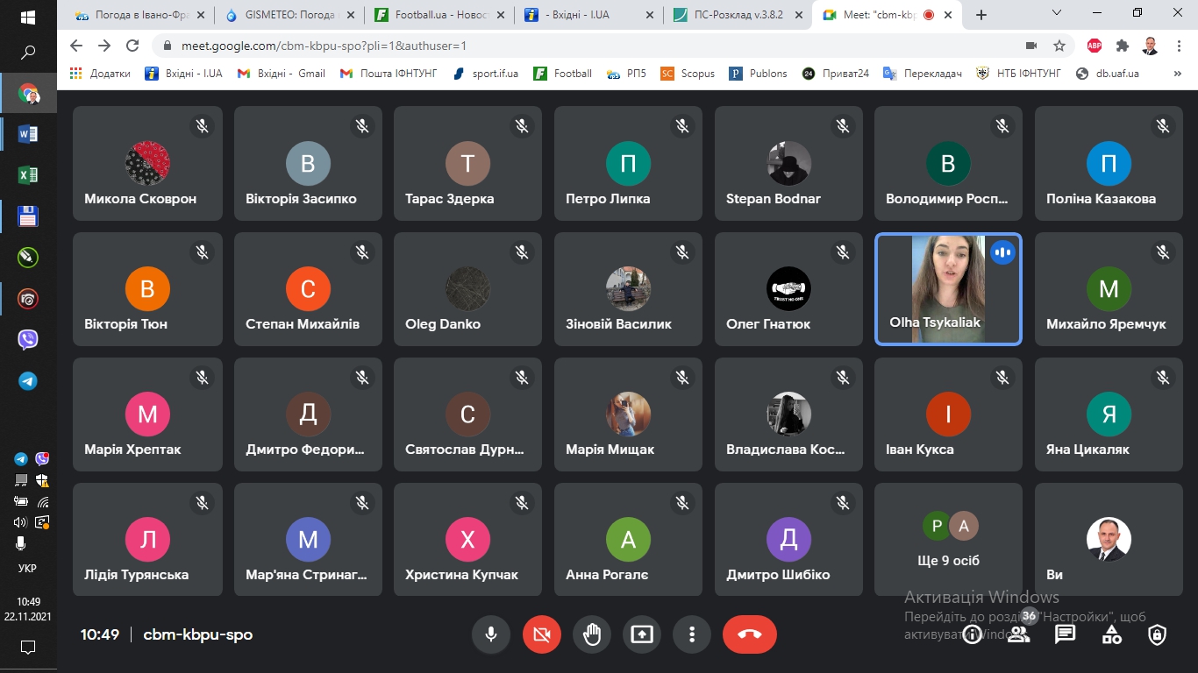Expand the 'Ще 9 осіб' participants tile
This screenshot has width=1198, height=673.
948,540
